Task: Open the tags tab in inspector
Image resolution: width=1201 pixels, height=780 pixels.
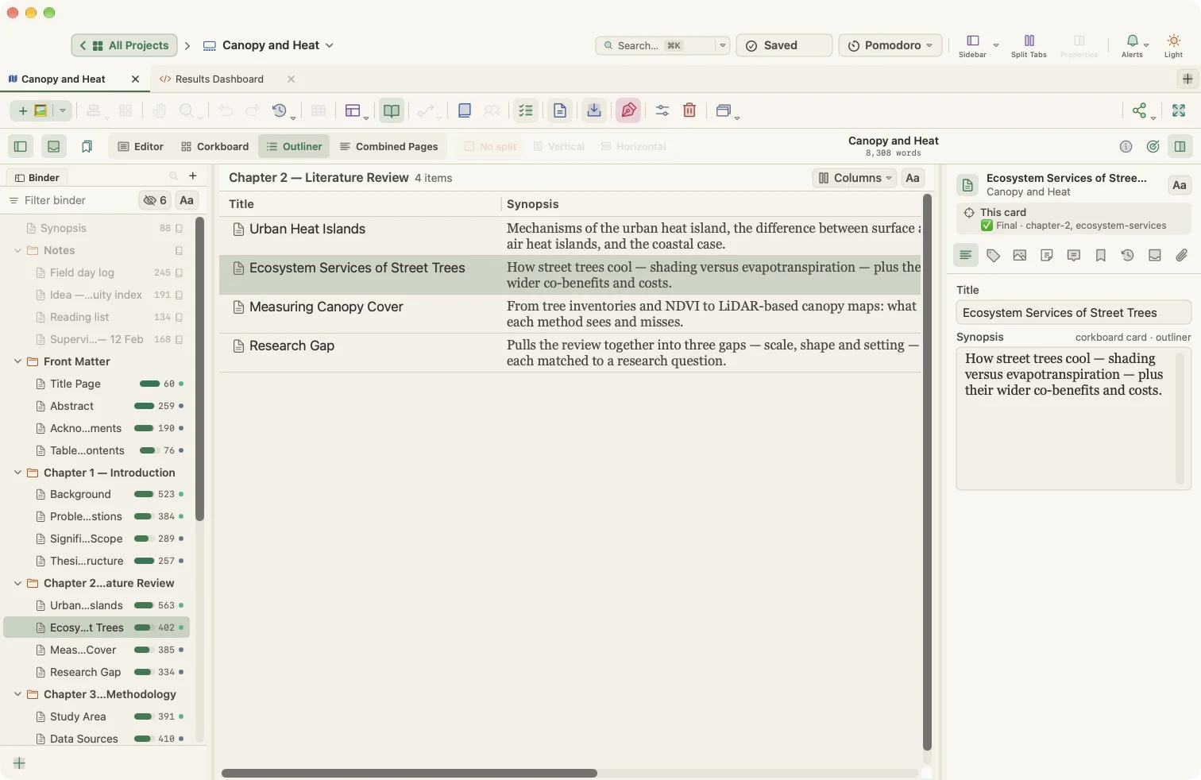Action: click(993, 255)
